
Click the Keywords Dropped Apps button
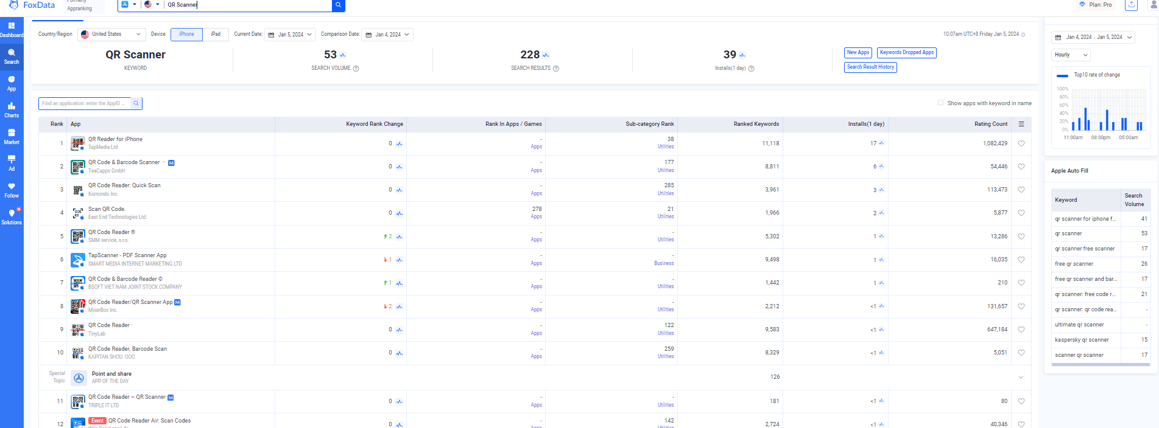click(x=907, y=53)
